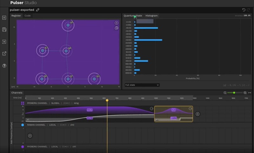The image size is (254, 153).
Task: Click the import icon in left sidebar
Action: pos(4,42)
